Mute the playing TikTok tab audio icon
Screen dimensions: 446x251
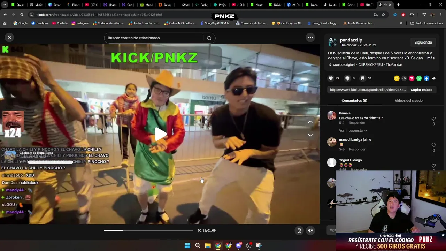pos(385,5)
